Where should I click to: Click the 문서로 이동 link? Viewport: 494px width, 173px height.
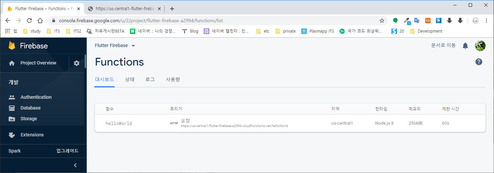[443, 45]
